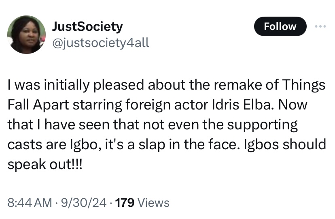Click the number 179 in the footer

tap(124, 202)
